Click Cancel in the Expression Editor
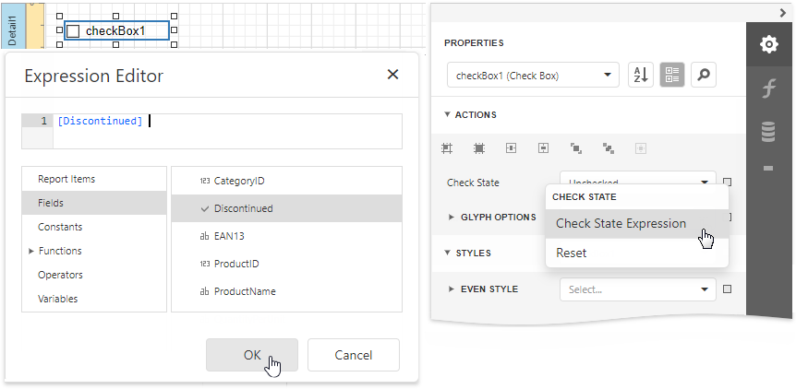796x389 pixels. coord(353,355)
